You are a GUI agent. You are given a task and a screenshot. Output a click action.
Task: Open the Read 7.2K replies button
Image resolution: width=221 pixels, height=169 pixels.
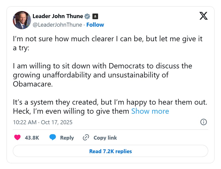click(110, 151)
